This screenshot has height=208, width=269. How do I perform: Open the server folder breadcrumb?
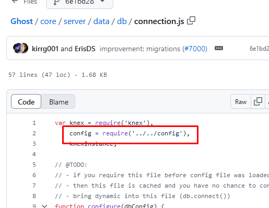pos(75,21)
